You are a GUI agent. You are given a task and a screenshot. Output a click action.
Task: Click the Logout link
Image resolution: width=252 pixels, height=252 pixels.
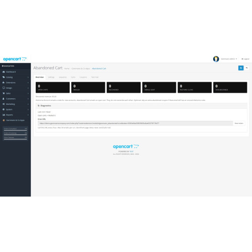[x=245, y=59]
